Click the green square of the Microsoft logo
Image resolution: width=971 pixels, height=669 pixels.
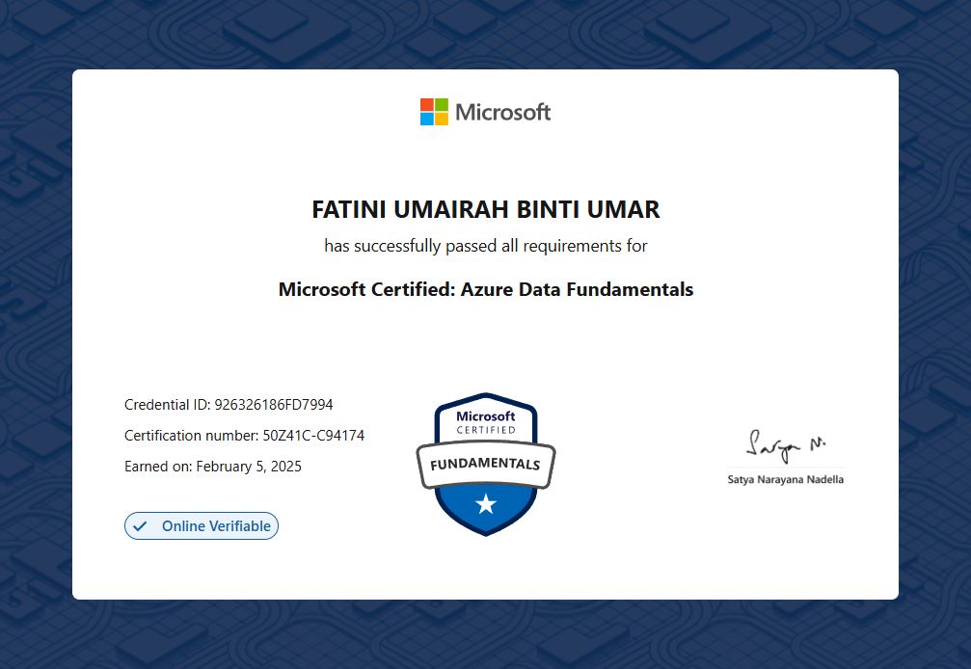point(440,104)
